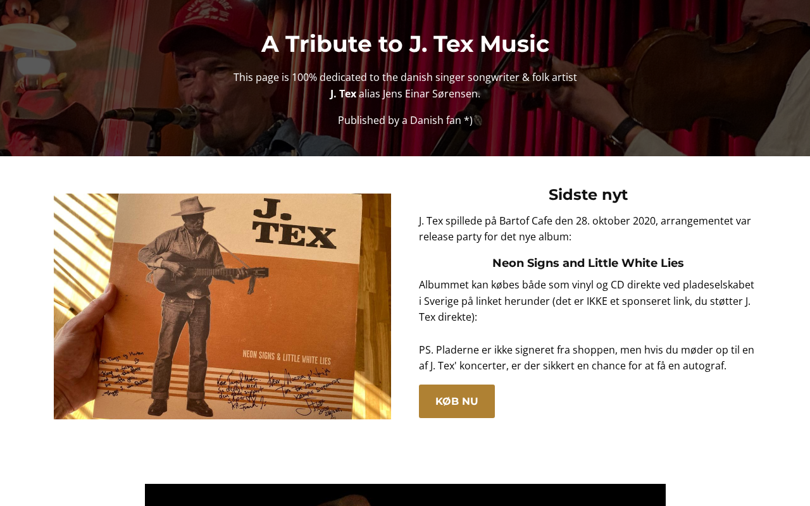The image size is (810, 506).
Task: Click the 'NEON SIGNS & LITTLE WHITE LIES' text on cover
Action: (x=287, y=359)
